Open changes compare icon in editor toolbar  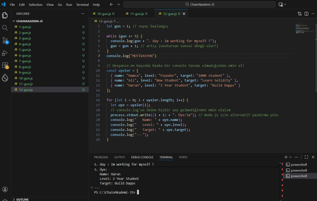coord(300,13)
